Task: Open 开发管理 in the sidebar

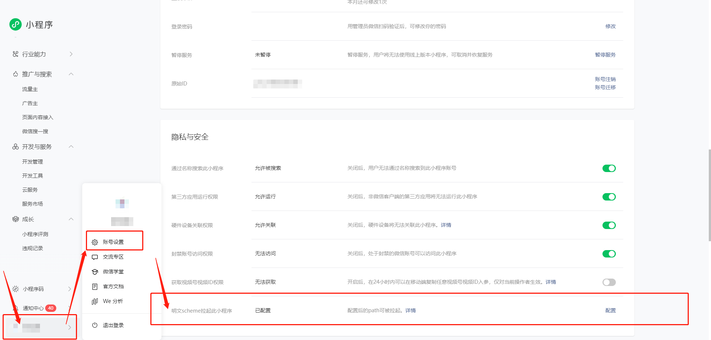Action: 33,162
